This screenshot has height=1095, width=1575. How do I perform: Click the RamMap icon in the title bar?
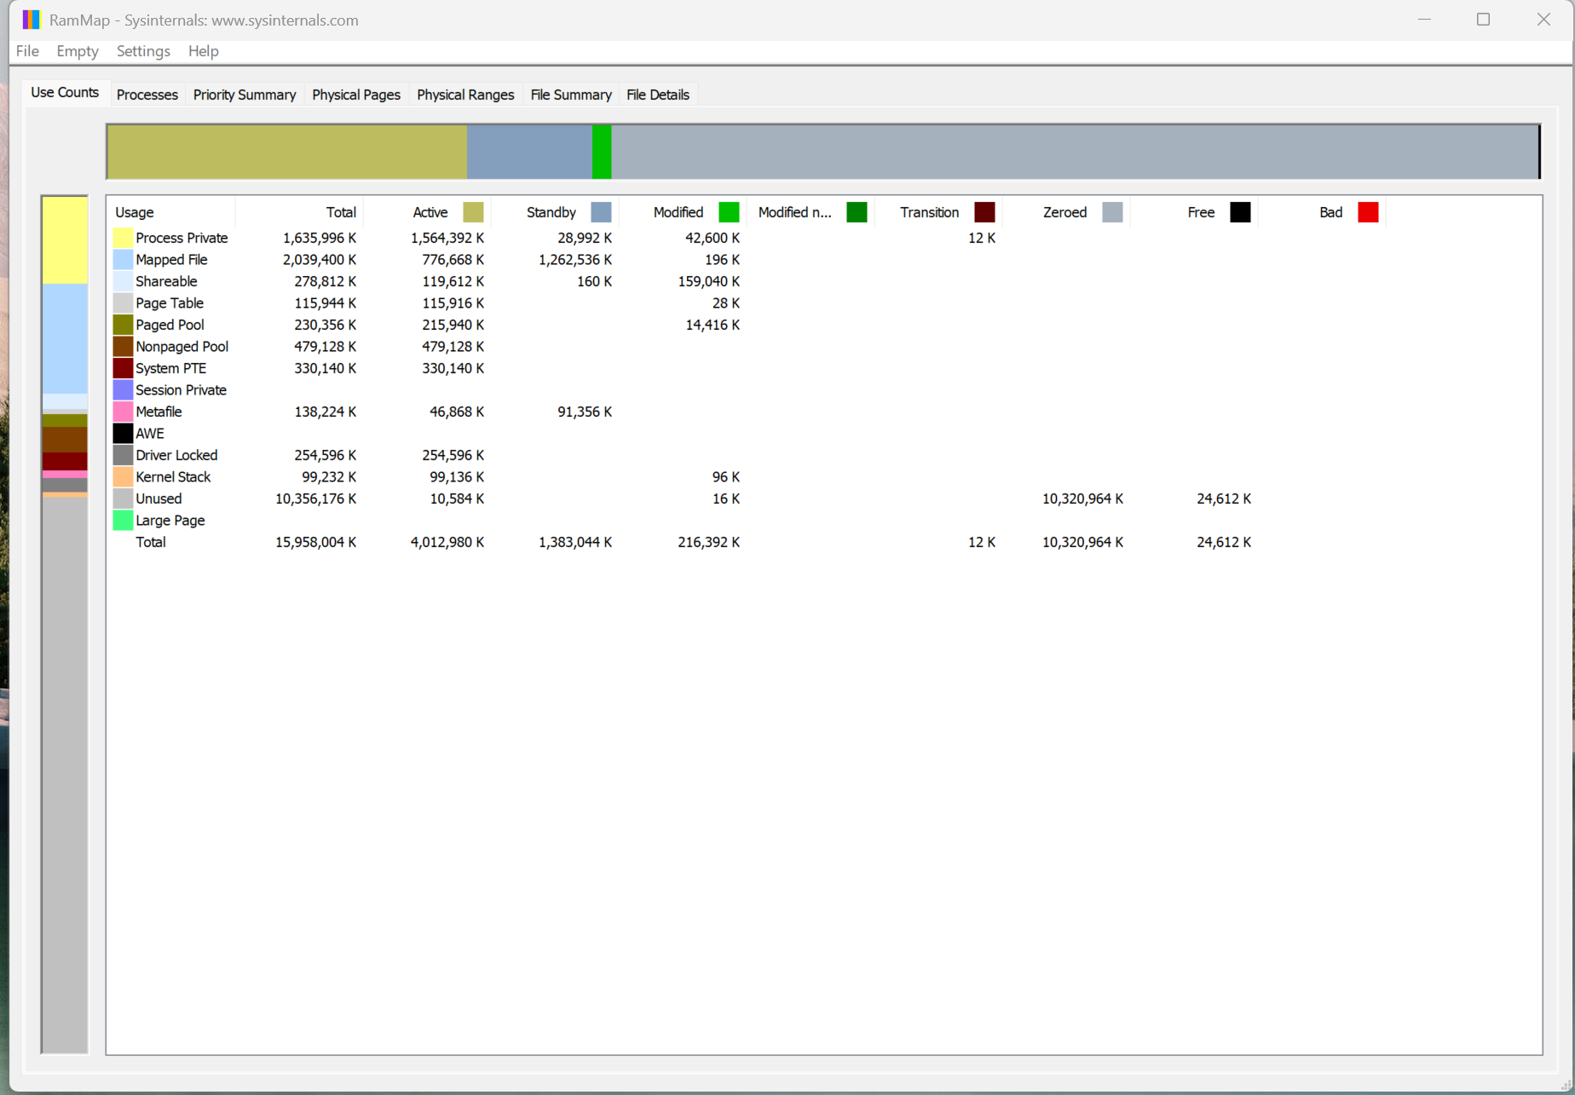(x=32, y=19)
